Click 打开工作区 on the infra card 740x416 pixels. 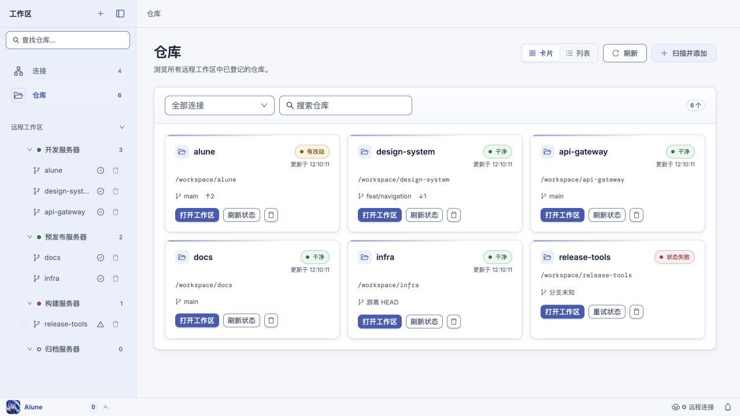pos(380,321)
